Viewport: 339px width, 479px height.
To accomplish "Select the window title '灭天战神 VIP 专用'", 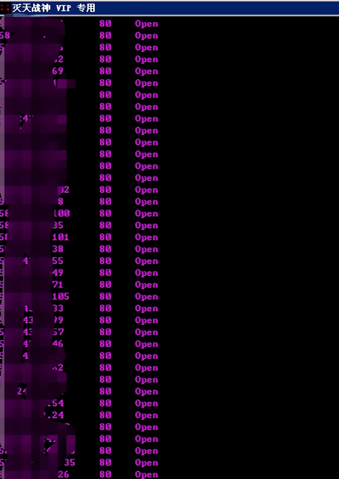I will [x=54, y=8].
